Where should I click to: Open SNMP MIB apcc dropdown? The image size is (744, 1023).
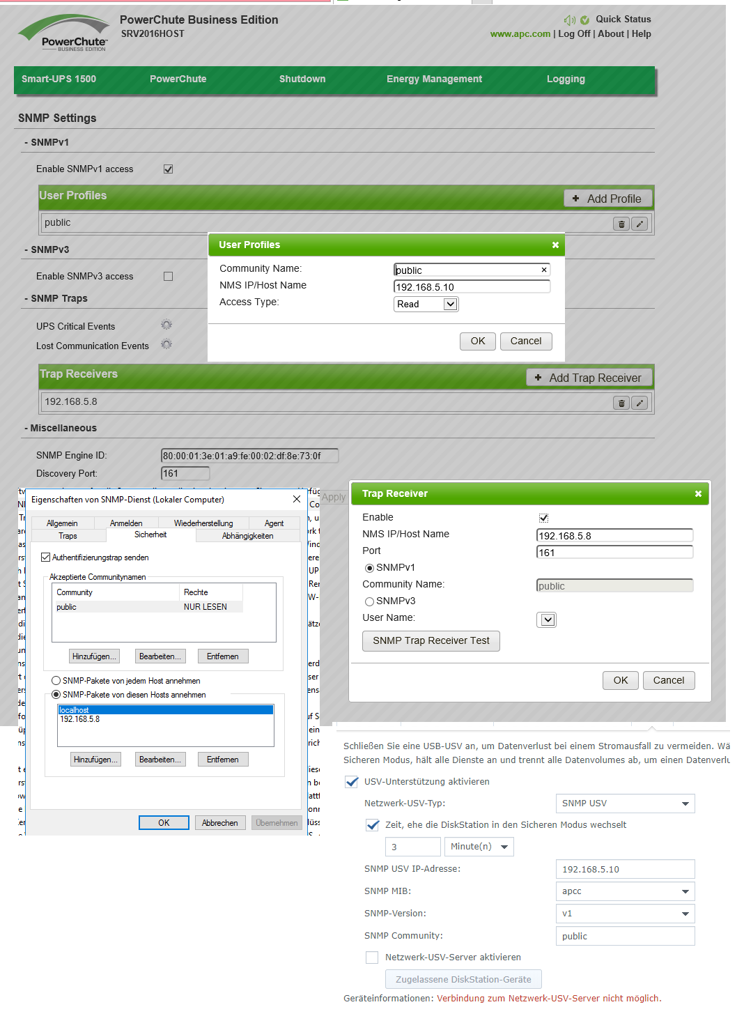pyautogui.click(x=625, y=891)
